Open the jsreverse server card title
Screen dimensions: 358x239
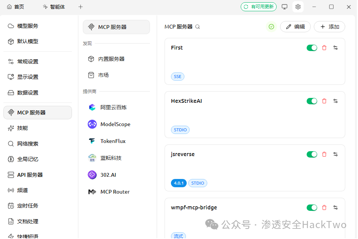183,154
